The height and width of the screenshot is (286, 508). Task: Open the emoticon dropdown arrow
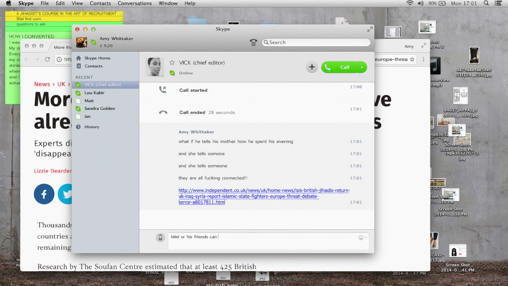coord(366,238)
